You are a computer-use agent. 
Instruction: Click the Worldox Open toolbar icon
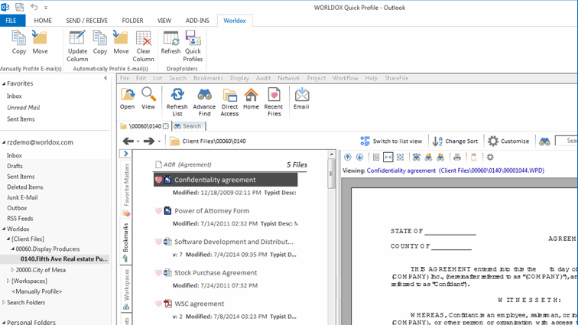[128, 94]
